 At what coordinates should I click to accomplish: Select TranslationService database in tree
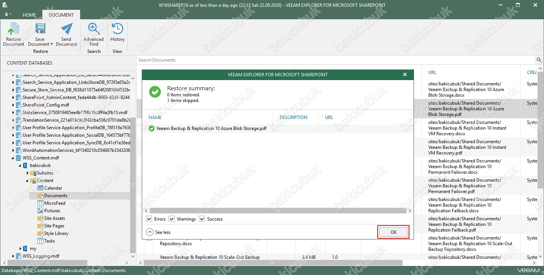tap(76, 120)
